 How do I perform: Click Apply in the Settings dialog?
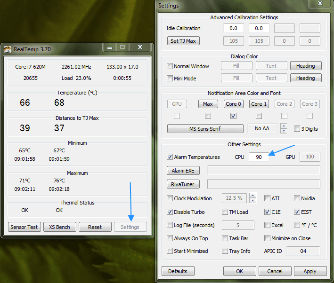point(310,271)
